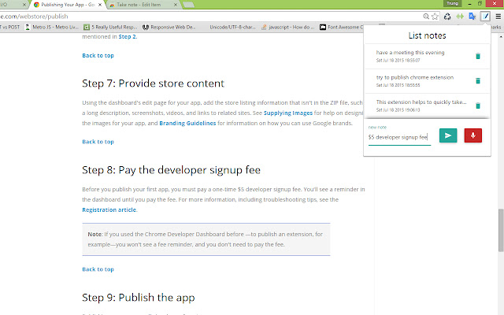This screenshot has height=315, width=504.
Task: Open a new tab with the new tab button
Action: tap(188, 5)
